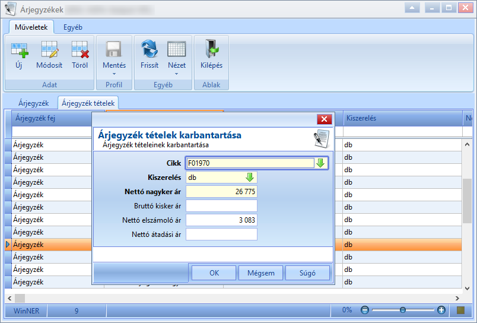Open the Cikk lookup green arrow
The width and height of the screenshot is (477, 323).
pyautogui.click(x=320, y=163)
